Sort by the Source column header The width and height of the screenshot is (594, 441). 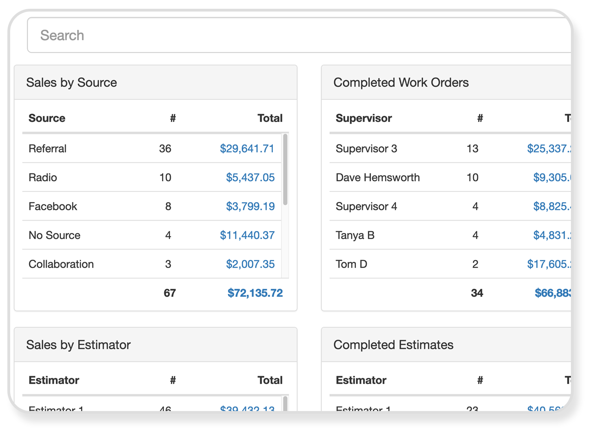click(x=47, y=118)
